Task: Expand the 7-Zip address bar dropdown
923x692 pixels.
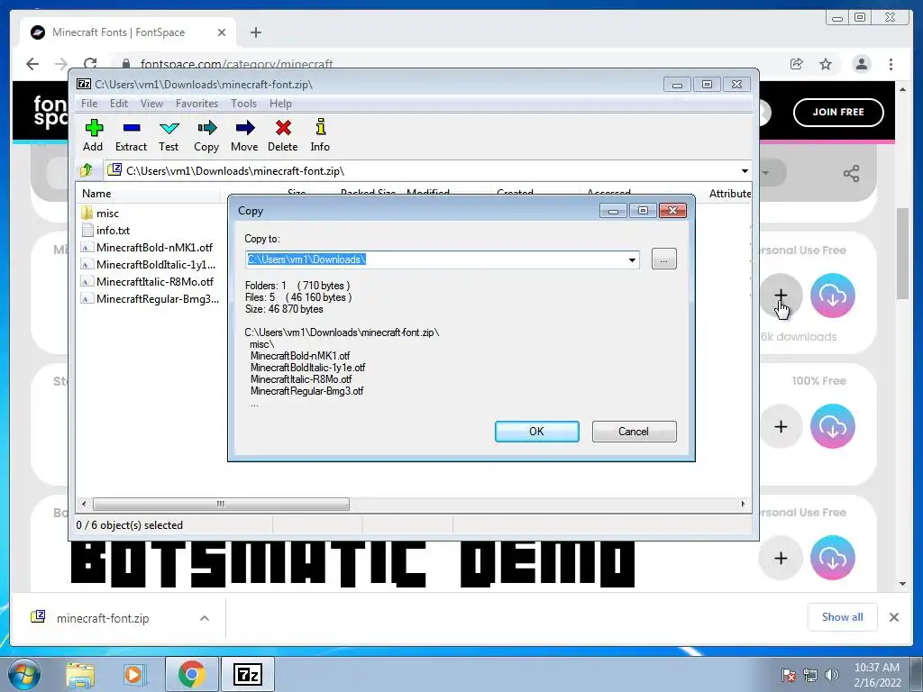Action: (x=745, y=171)
